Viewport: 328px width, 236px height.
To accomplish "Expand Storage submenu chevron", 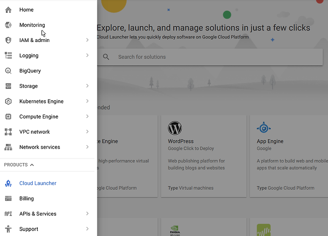I will tap(87, 86).
